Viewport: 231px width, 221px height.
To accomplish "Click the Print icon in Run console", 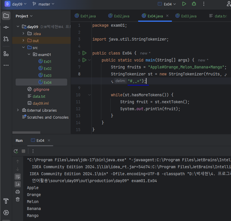I will coord(18,192).
